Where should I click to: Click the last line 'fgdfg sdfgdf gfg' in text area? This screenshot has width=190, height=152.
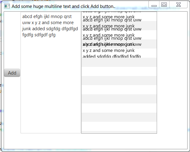click(39, 35)
